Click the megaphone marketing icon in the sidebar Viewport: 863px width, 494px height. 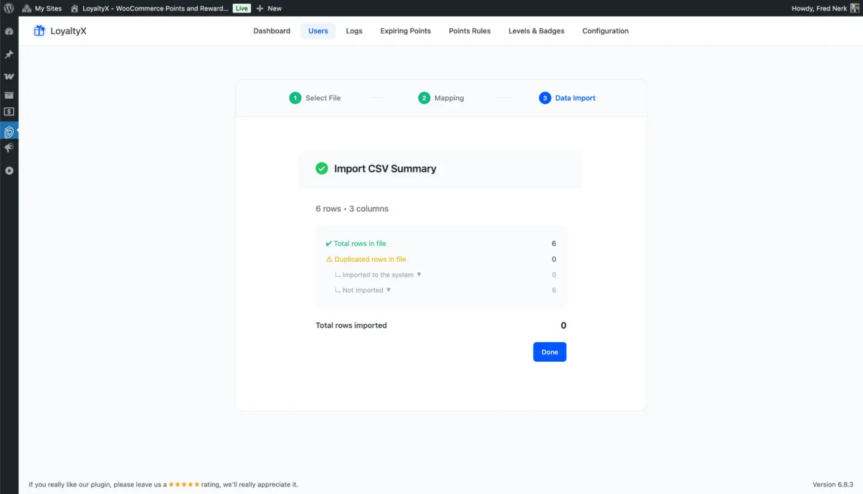pos(9,148)
